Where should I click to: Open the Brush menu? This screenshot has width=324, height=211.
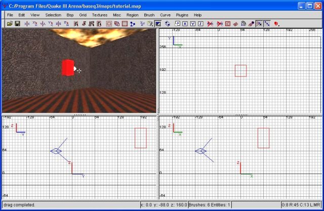(x=149, y=15)
